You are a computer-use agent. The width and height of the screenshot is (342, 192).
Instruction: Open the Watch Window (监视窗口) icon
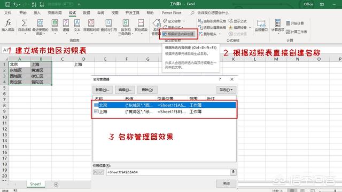click(261, 23)
